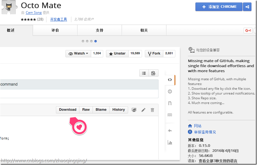This screenshot has width=257, height=165.
Task: Click the 举报滥用情况 report abuse link
Action: coord(205,132)
